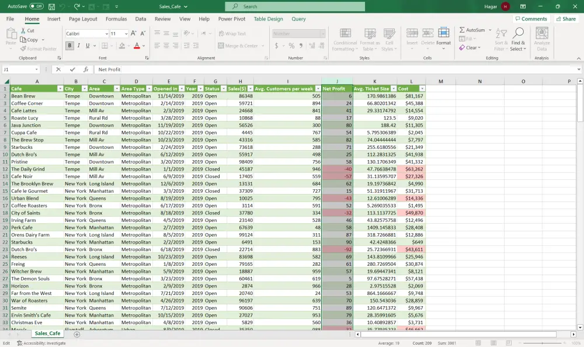Click Insert Function fx icon
This screenshot has width=584, height=347.
(x=86, y=70)
